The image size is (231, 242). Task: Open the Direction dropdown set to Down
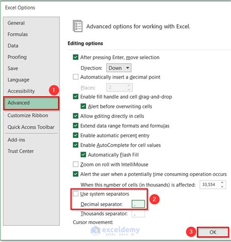[x=119, y=68]
